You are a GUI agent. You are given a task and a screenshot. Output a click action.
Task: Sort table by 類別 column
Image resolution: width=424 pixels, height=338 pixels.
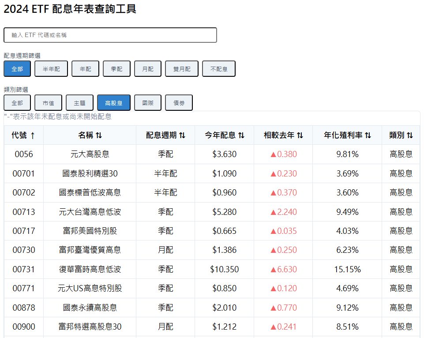401,135
